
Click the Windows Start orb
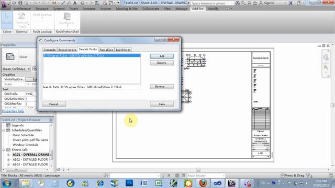pyautogui.click(x=7, y=183)
